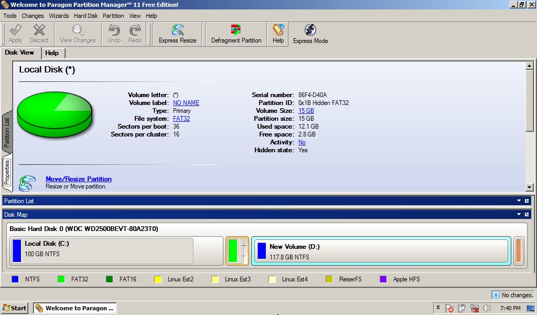This screenshot has height=315, width=537.
Task: Click the properties panel scrollbar thumb
Action: (530, 100)
